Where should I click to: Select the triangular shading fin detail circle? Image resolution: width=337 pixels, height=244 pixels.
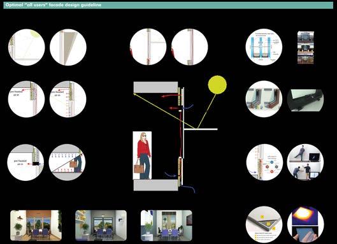pos(68,47)
